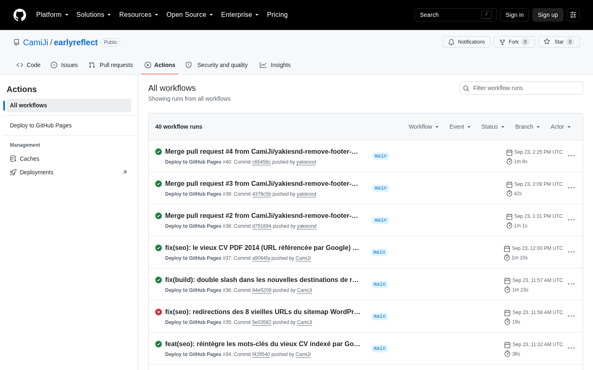This screenshot has height=370, width=593.
Task: Open the Pricing link
Action: click(277, 15)
